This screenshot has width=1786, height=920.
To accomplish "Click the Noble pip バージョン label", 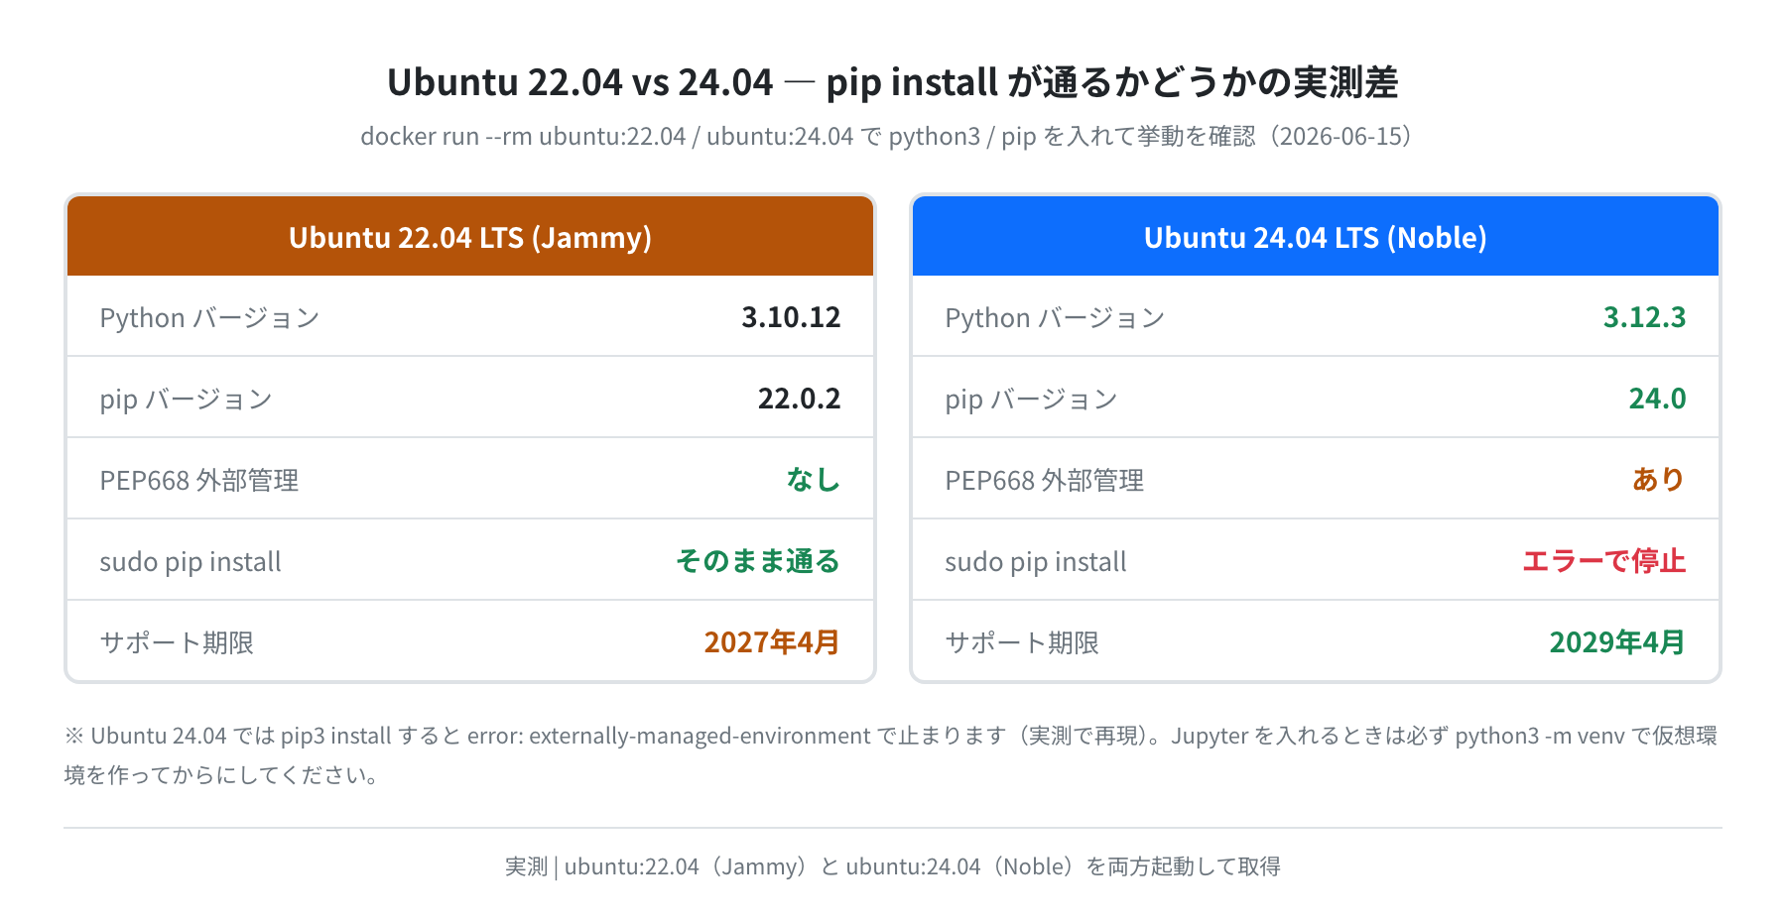I will [x=1031, y=399].
